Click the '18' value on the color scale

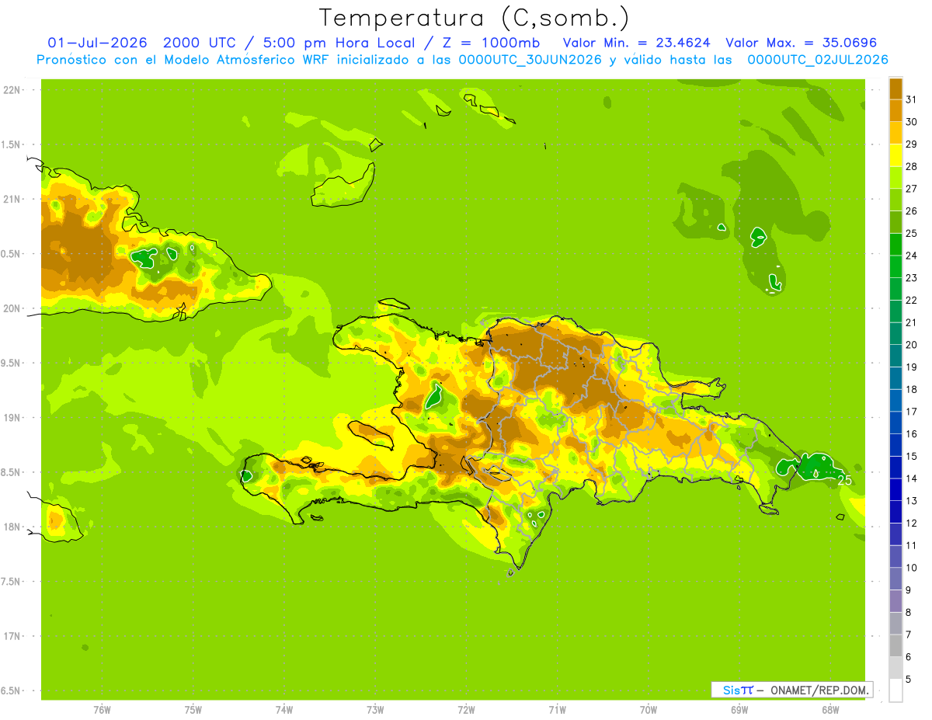click(x=911, y=389)
